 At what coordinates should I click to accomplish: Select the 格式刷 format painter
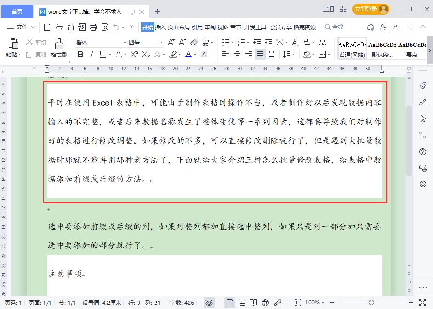[x=58, y=47]
